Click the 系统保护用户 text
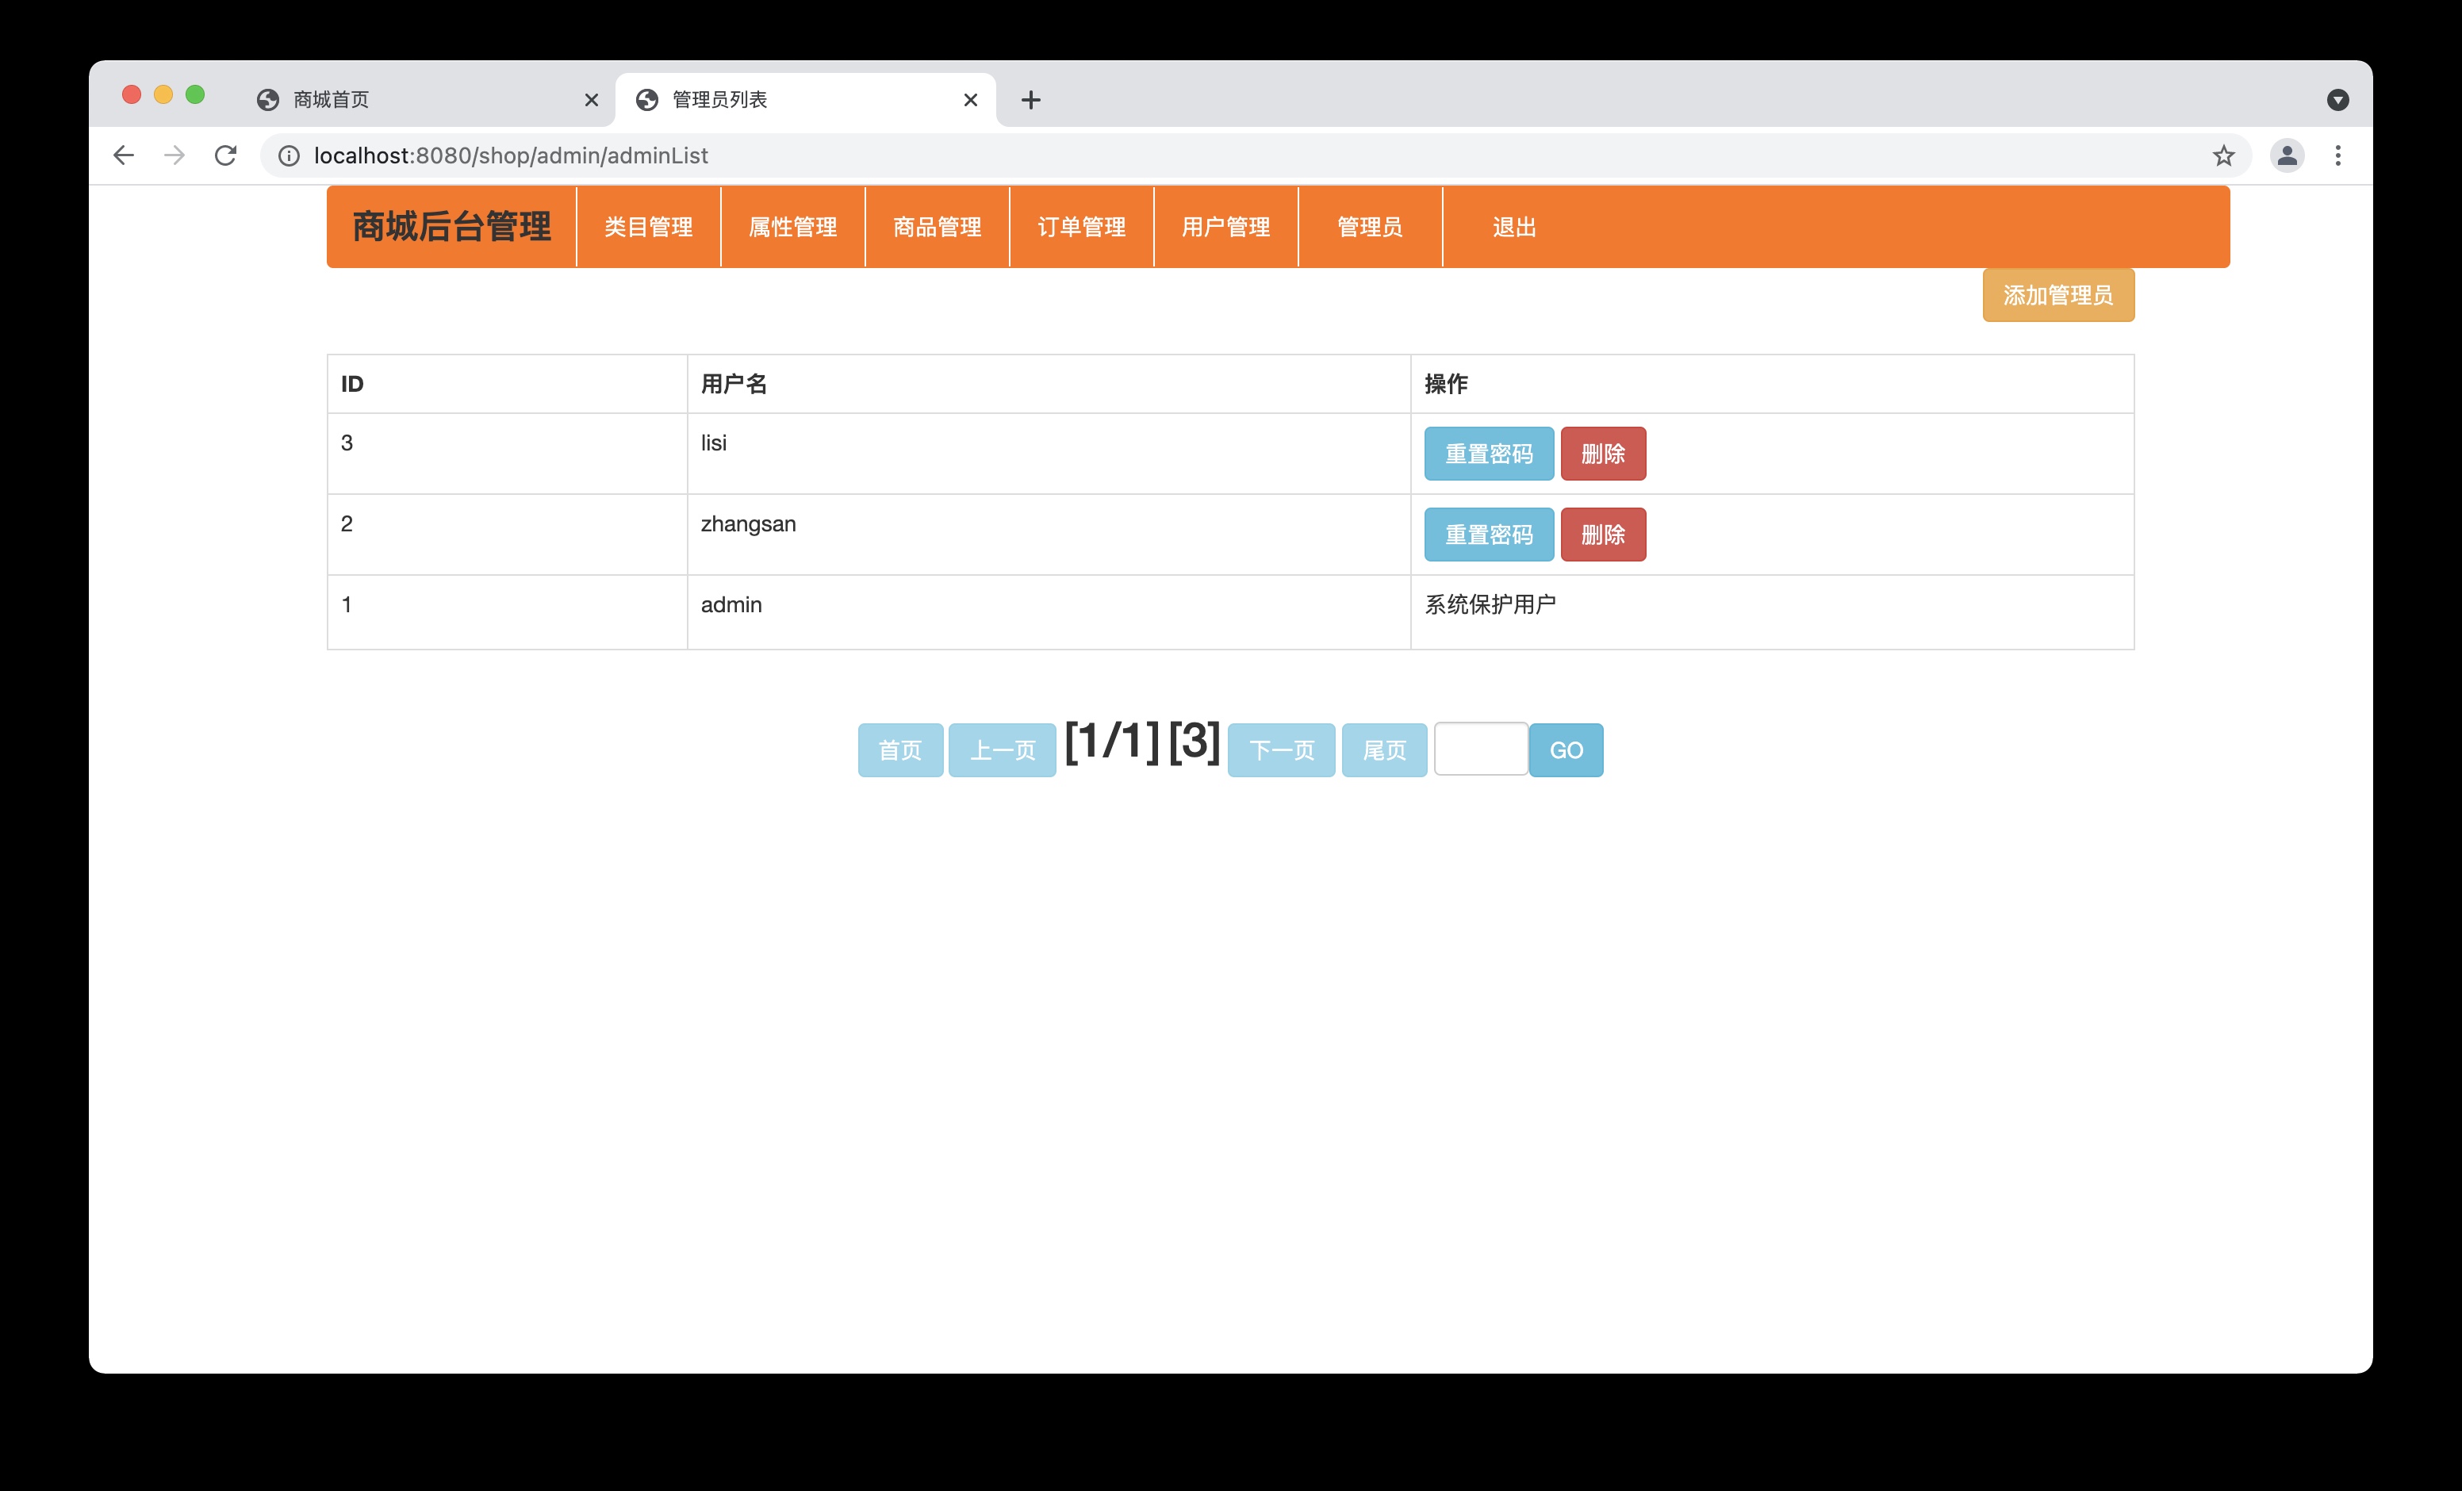This screenshot has width=2462, height=1491. click(1490, 604)
